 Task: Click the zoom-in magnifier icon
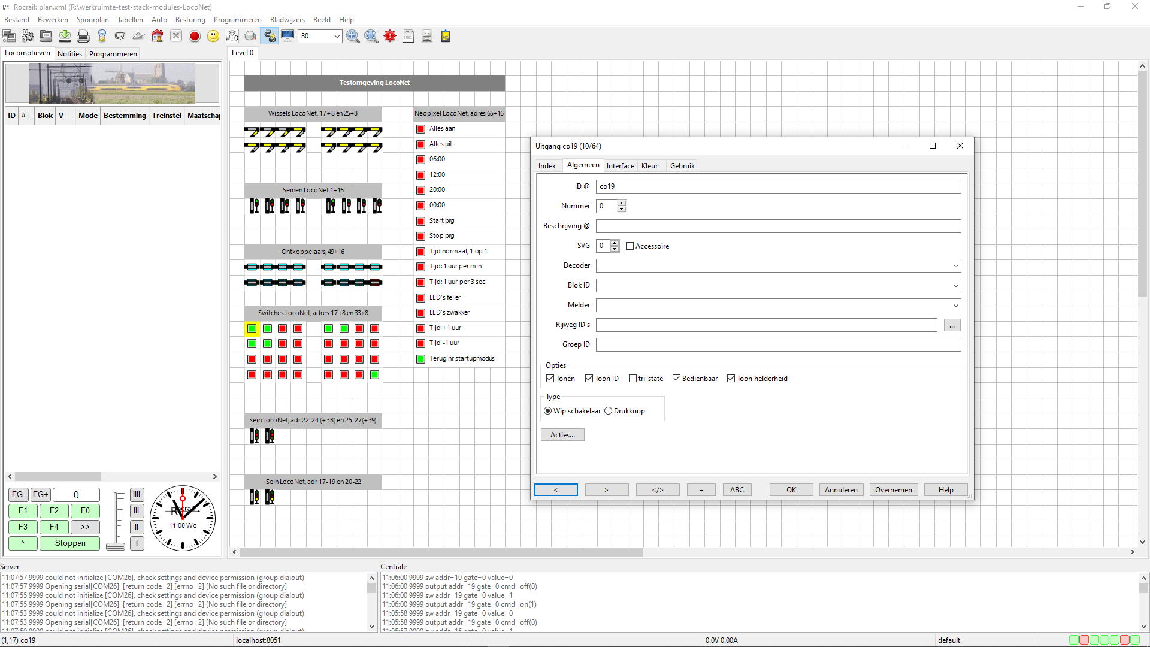[x=353, y=37]
